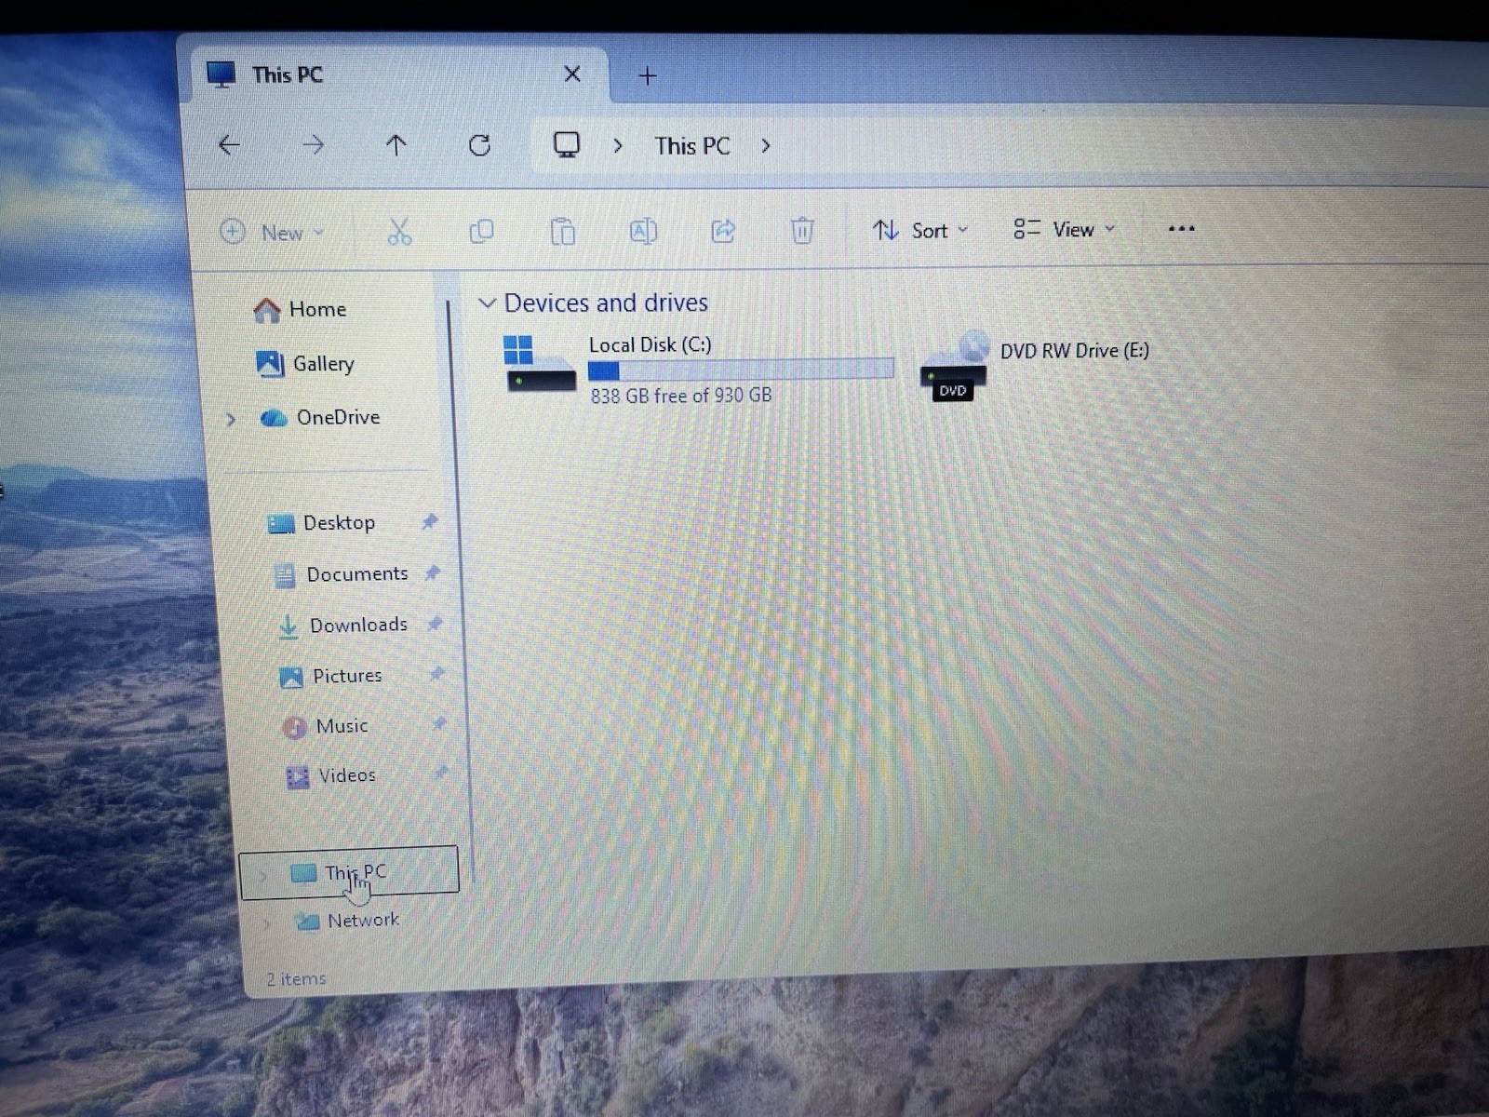Select the Local Disk (C:) drive icon
Image resolution: width=1489 pixels, height=1117 pixels.
point(539,364)
